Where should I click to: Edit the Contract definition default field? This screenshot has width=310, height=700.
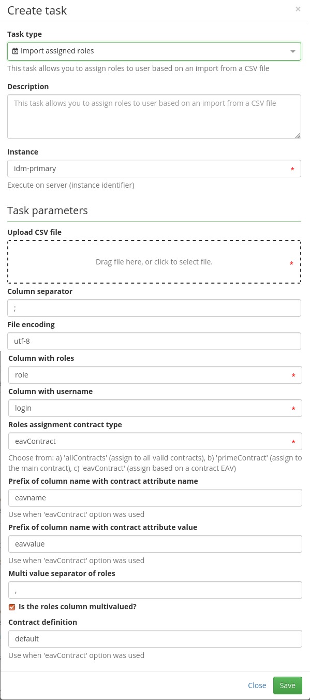pos(155,639)
